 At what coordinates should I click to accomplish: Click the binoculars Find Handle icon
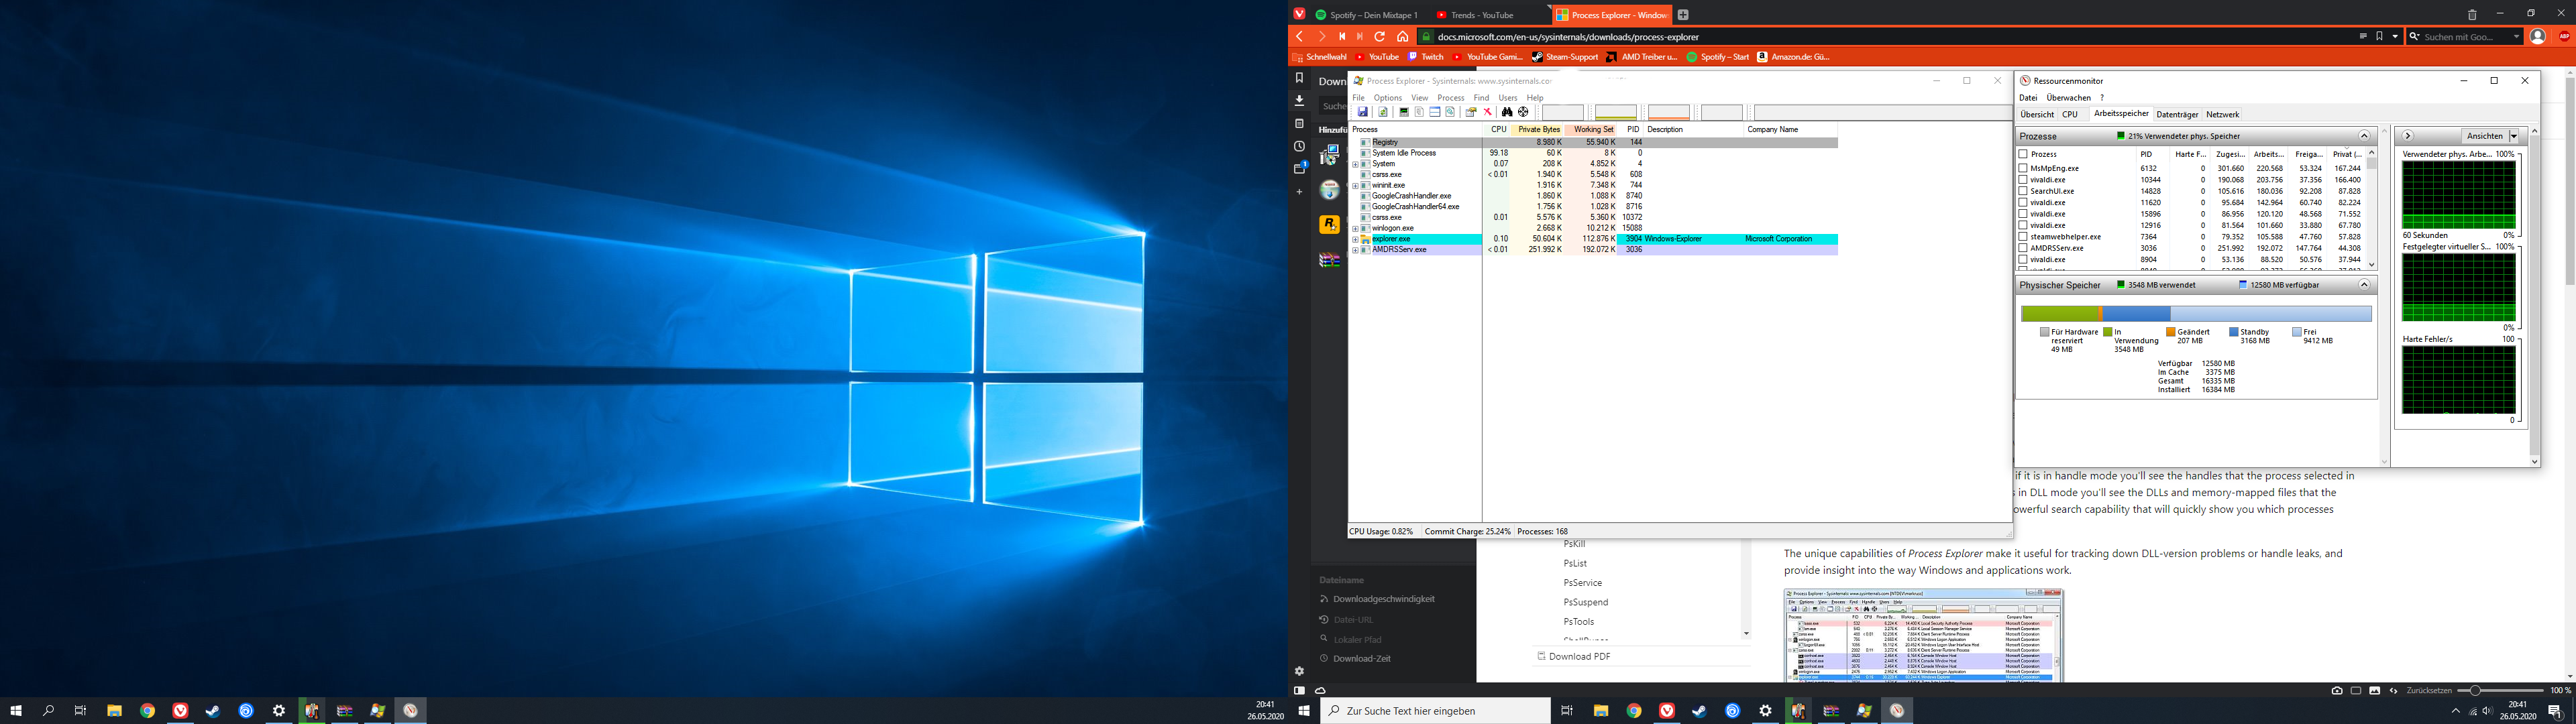[x=1507, y=112]
